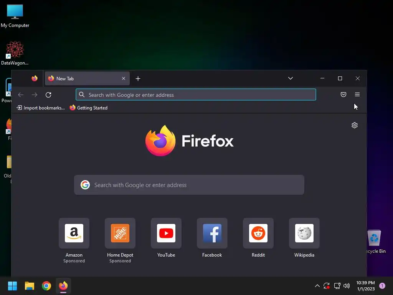The height and width of the screenshot is (295, 393).
Task: Maximize the Firefox window
Action: pos(340,78)
